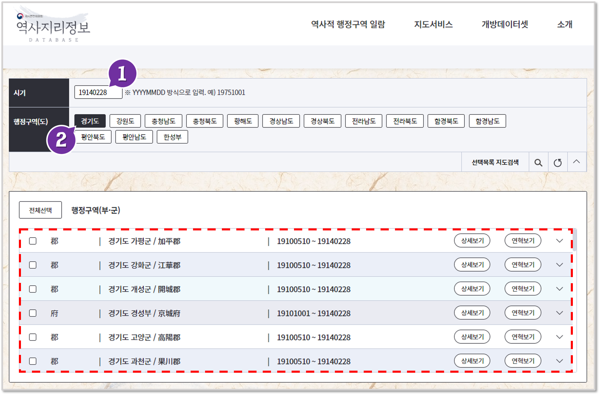600x395 pixels.
Task: Click 상세보기 for 가평군
Action: [472, 241]
